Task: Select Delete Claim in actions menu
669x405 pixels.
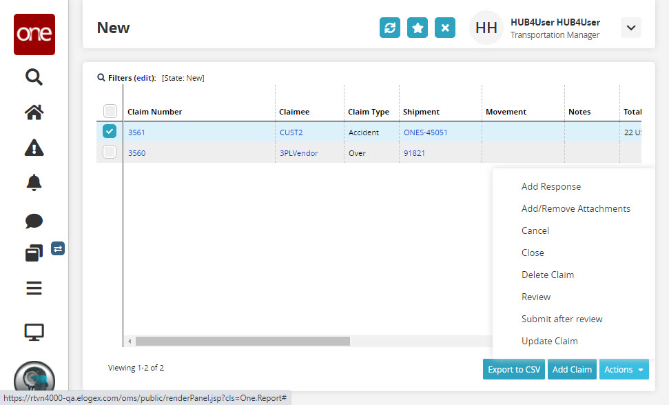Action: pos(547,275)
